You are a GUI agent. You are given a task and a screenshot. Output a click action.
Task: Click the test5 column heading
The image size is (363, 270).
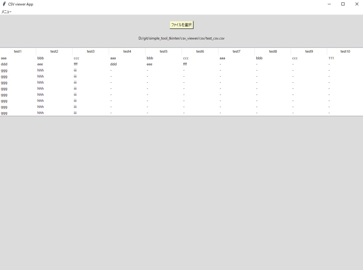pos(163,51)
